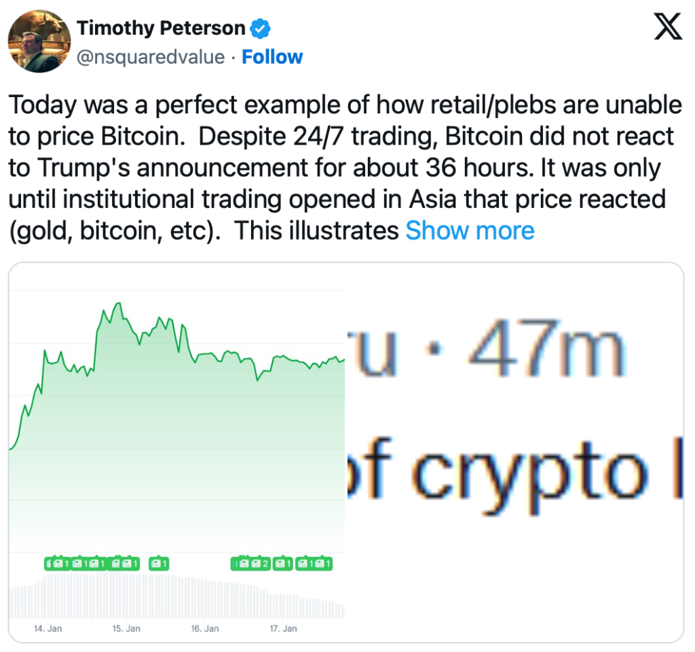Click the leftmost news marker on chart
This screenshot has width=695, height=652.
pyautogui.click(x=56, y=563)
